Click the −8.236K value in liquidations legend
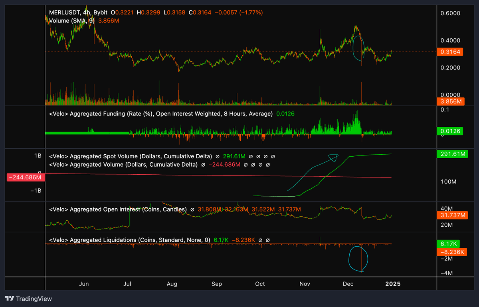This screenshot has height=307, width=479. [x=244, y=240]
